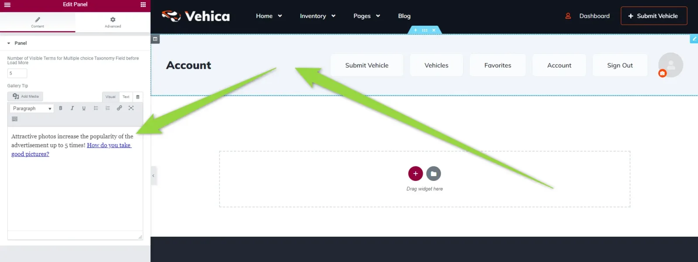
Task: Insert a numbered list in the editor
Action: [x=108, y=108]
